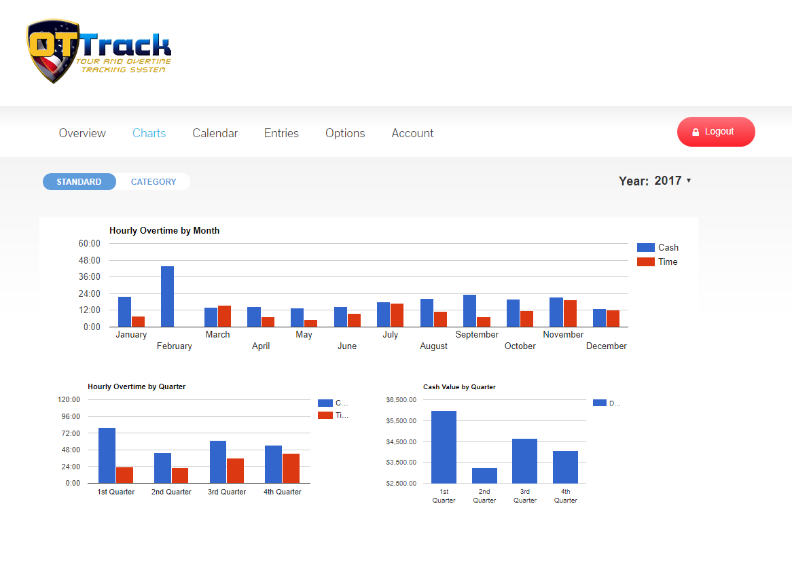Select the STANDARD chart view toggle
792x561 pixels.
79,181
